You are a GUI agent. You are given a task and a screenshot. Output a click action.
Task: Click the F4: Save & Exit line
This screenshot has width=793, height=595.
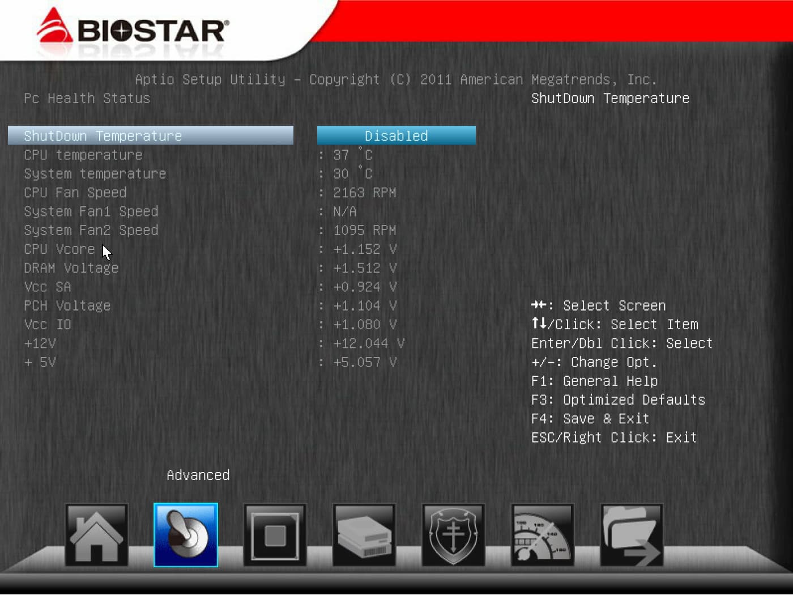click(x=590, y=419)
